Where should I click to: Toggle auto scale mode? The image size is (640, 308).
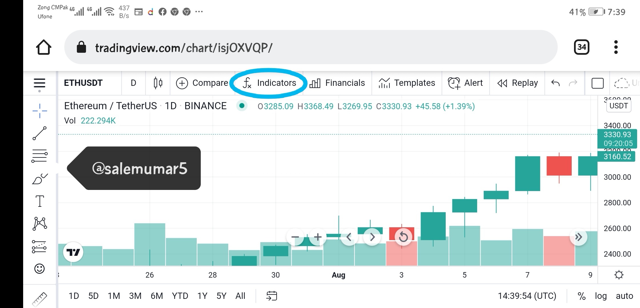(x=624, y=296)
